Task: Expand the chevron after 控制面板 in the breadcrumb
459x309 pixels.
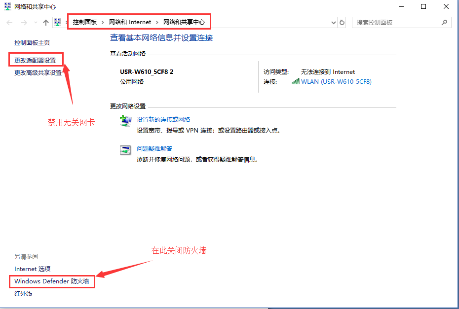Action: pos(103,22)
